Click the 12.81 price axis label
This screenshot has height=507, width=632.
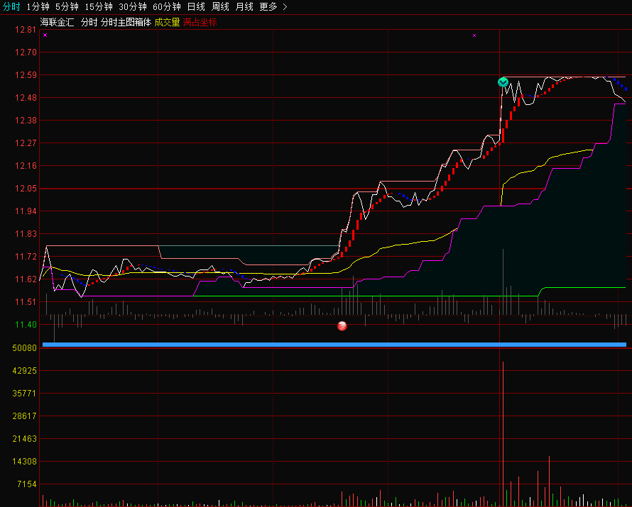coord(26,30)
